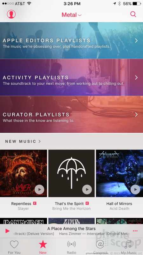Select the New star tab

tap(43, 247)
